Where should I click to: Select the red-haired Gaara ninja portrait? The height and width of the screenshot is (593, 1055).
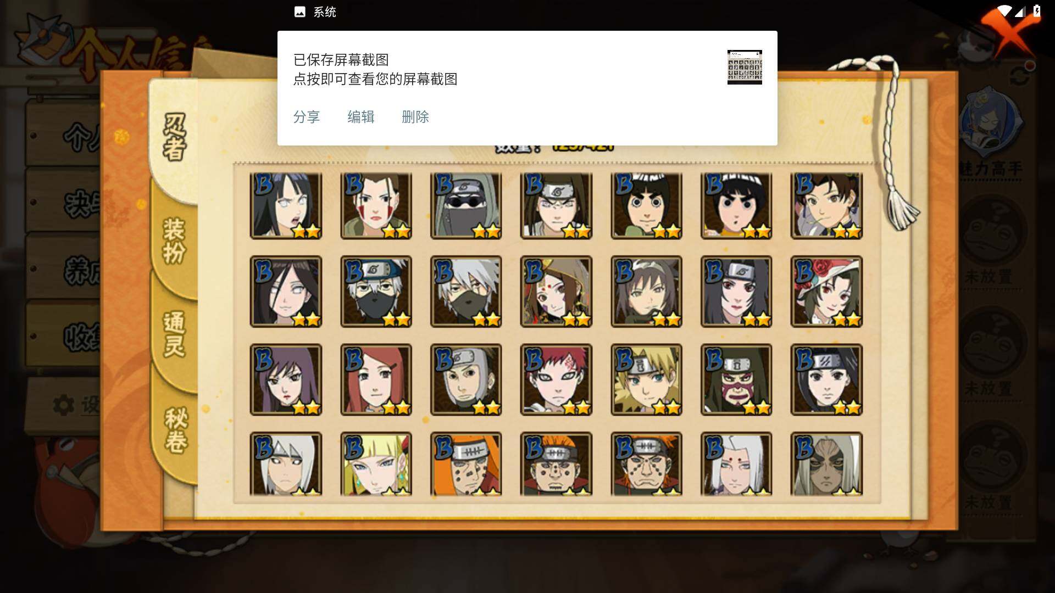tap(556, 379)
